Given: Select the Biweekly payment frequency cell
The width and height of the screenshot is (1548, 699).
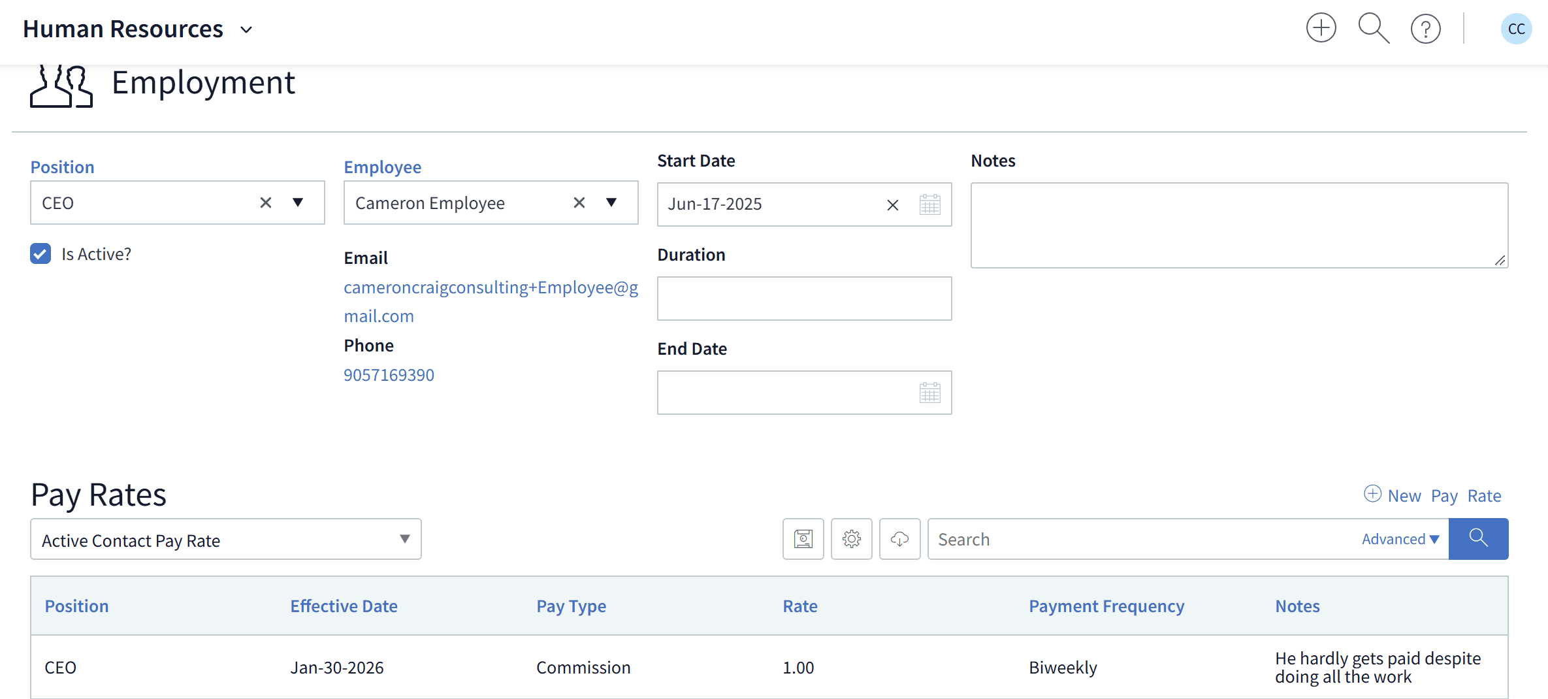Looking at the screenshot, I should (x=1063, y=668).
